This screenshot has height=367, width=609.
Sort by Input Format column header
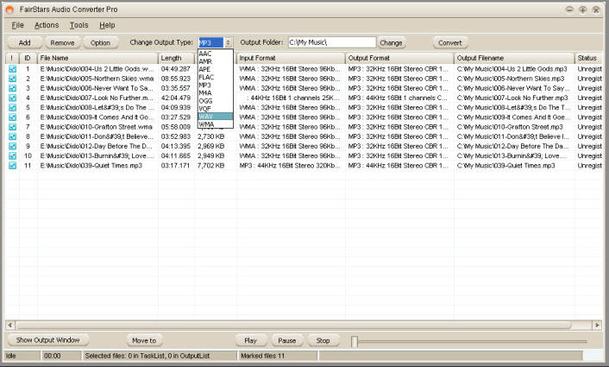[291, 58]
